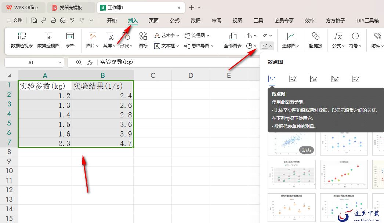Click the select-all corner triangle
The height and width of the screenshot is (223, 384).
pyautogui.click(x=9, y=76)
